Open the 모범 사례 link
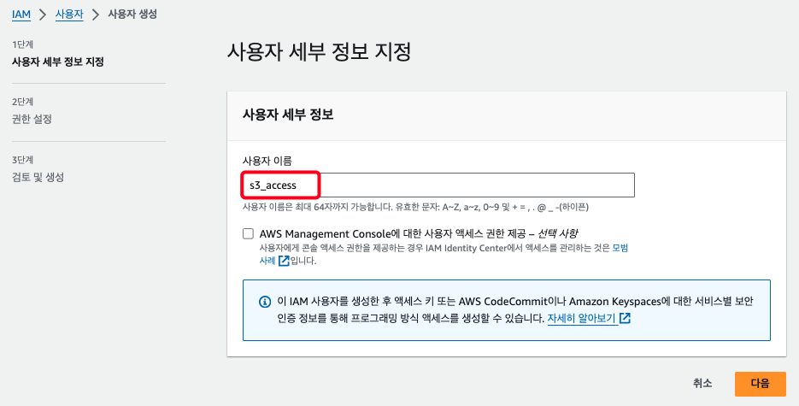 [620, 247]
